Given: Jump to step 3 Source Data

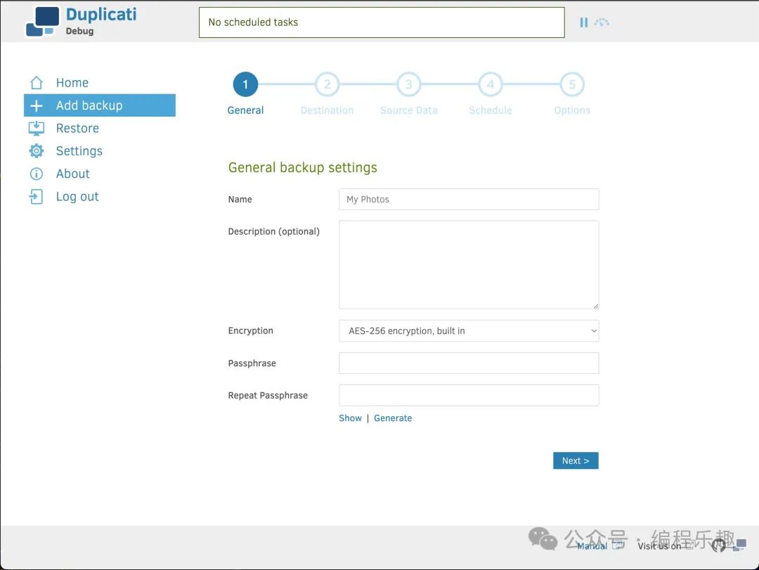Looking at the screenshot, I should click(x=408, y=85).
